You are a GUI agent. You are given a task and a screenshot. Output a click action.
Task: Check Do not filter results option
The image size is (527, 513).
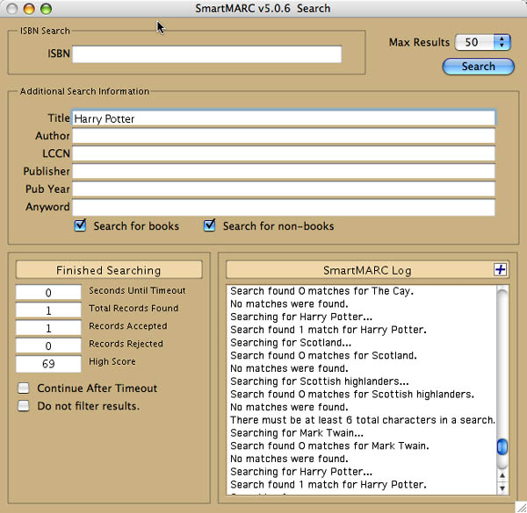pos(24,406)
